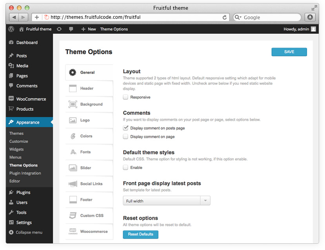Click the WooCommerce sidebar icon
The width and height of the screenshot is (325, 250).
[x=11, y=98]
